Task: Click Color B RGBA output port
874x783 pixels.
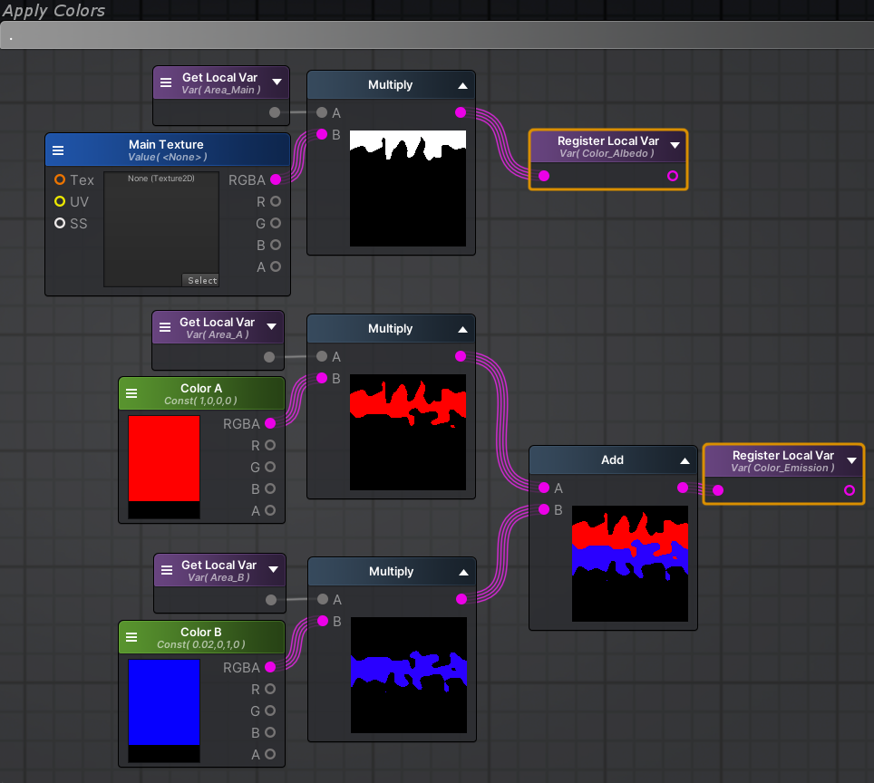Action: [270, 667]
